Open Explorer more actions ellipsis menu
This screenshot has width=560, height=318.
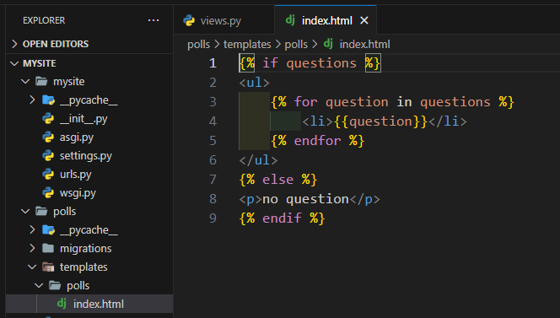click(x=153, y=20)
